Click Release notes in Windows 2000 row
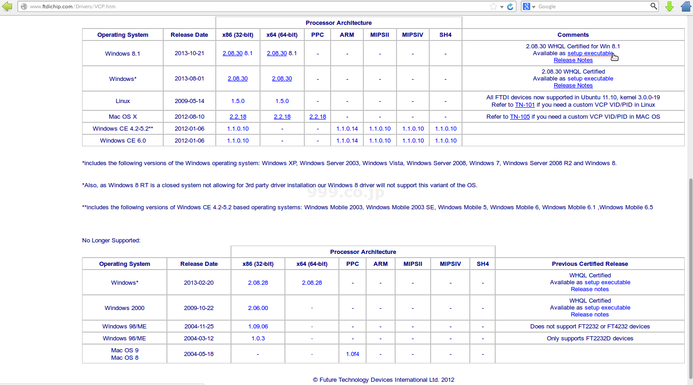This screenshot has height=385, width=693. tap(590, 315)
